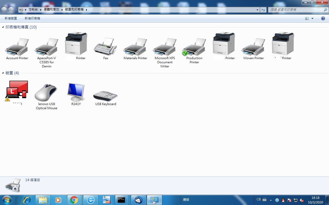Expand the arrow after 控制台 breadcrumb
The image size is (329, 205).
click(40, 10)
